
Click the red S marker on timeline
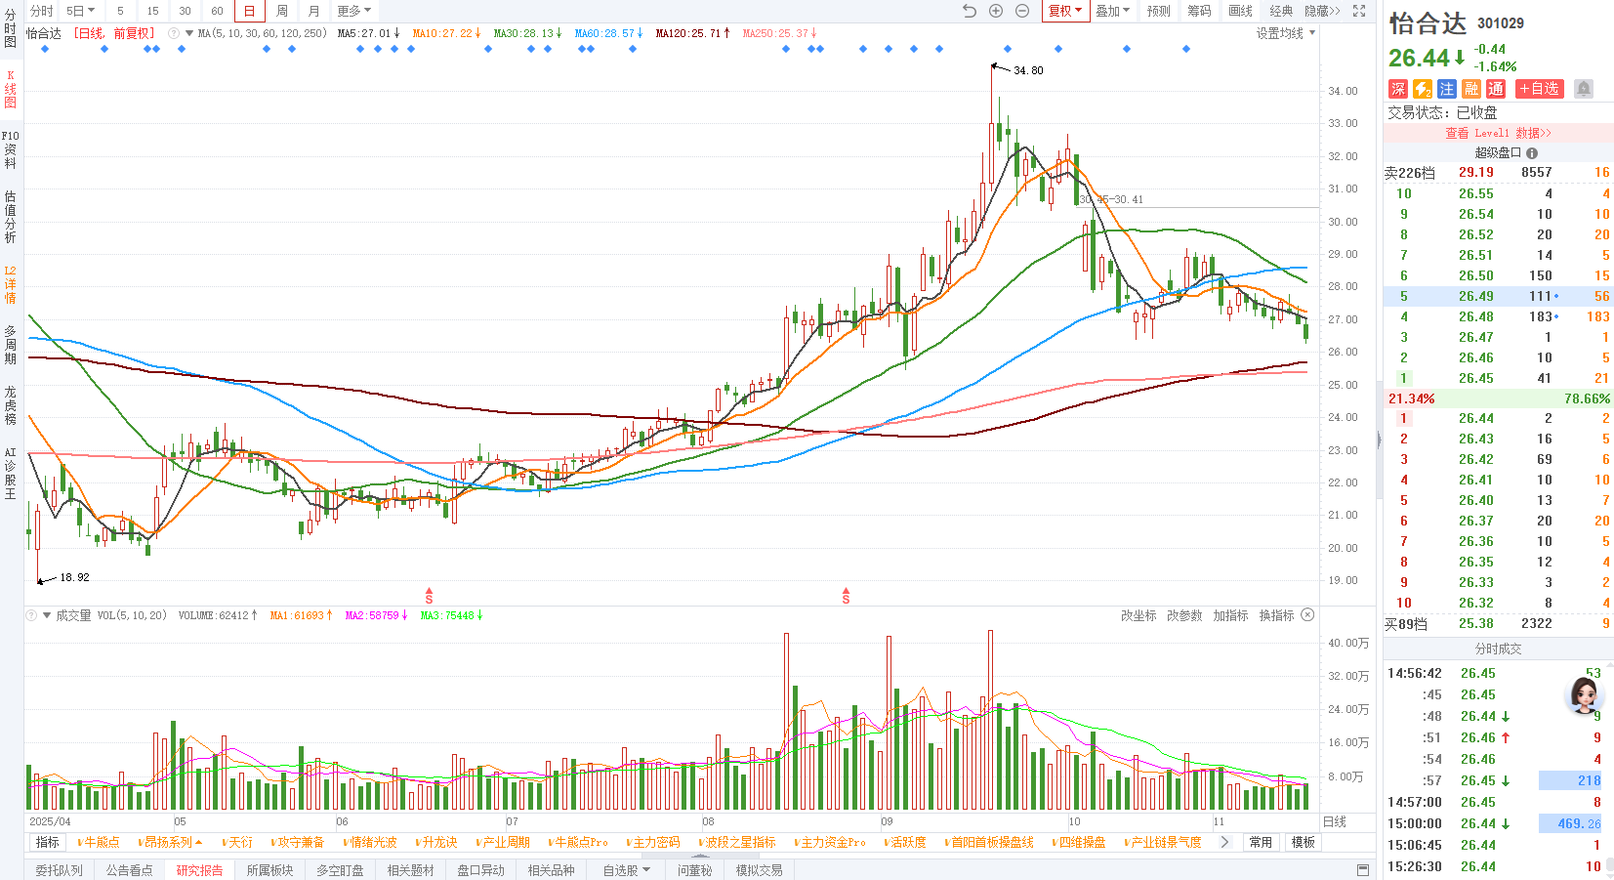(x=429, y=596)
